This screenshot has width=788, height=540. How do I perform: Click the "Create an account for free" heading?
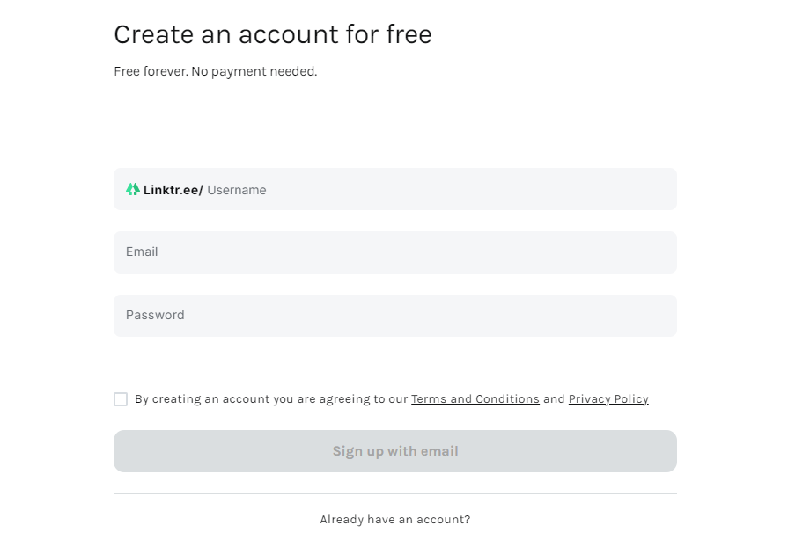273,34
